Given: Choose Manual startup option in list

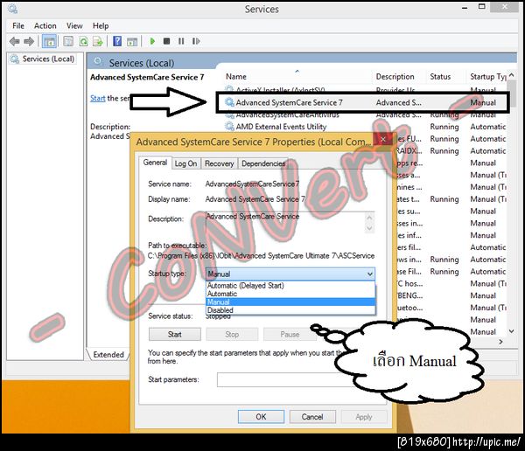Looking at the screenshot, I should tap(290, 302).
